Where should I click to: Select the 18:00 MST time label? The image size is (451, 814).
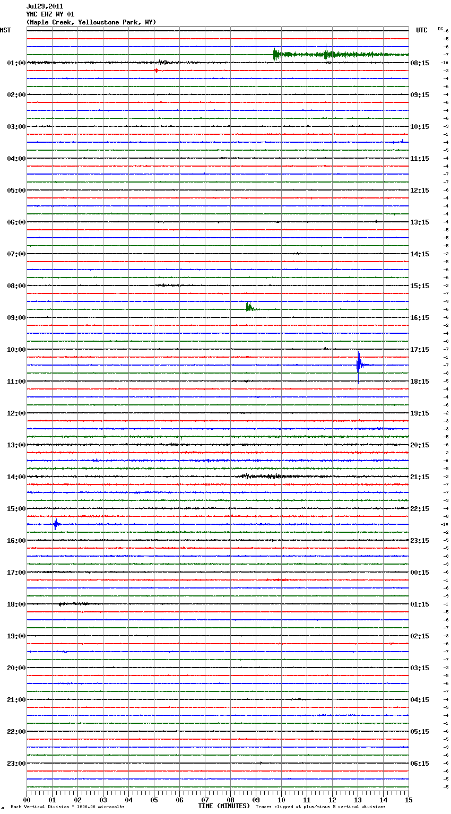pos(16,604)
